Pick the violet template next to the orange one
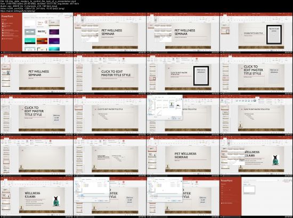Screen dimensions: 293x218 54,41
